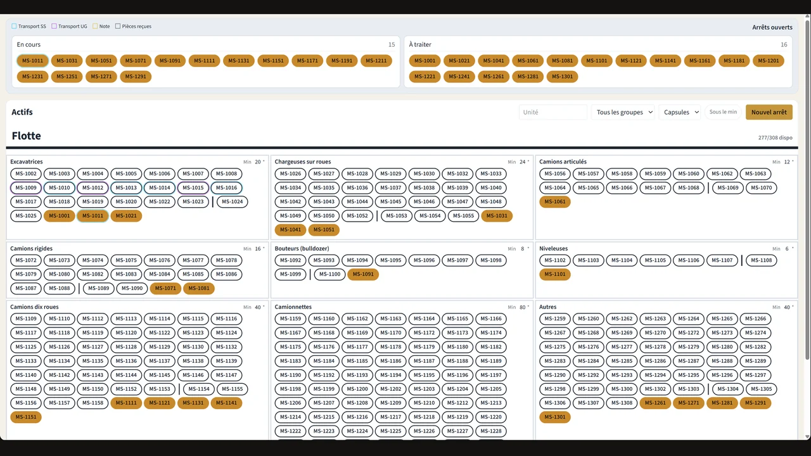Open unit MS-1009 in Excavatrices
This screenshot has width=811, height=456.
pyautogui.click(x=26, y=187)
